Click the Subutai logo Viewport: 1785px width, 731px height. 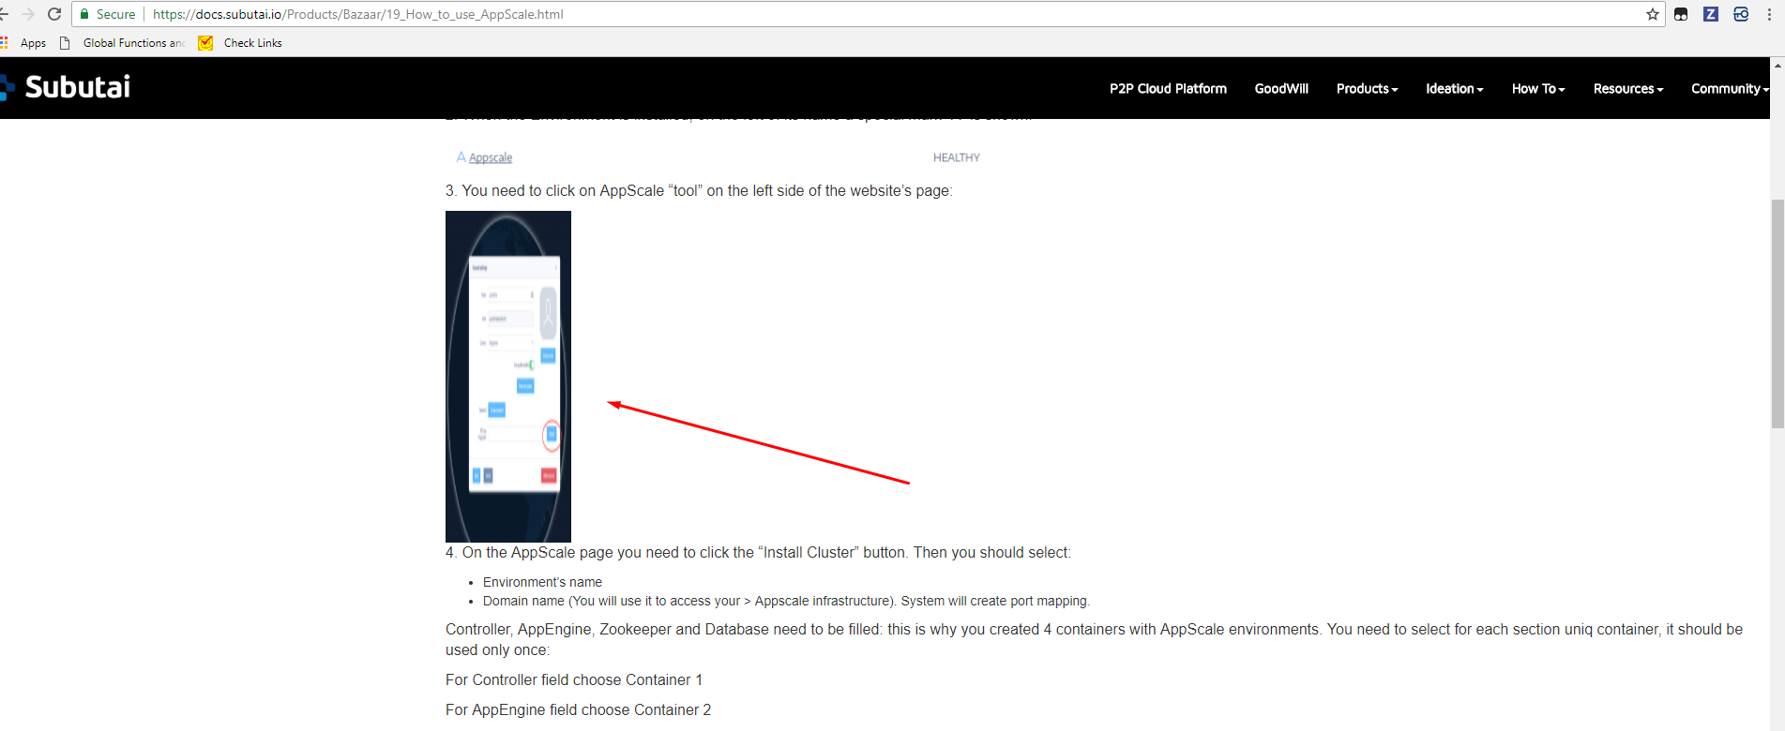click(x=66, y=87)
